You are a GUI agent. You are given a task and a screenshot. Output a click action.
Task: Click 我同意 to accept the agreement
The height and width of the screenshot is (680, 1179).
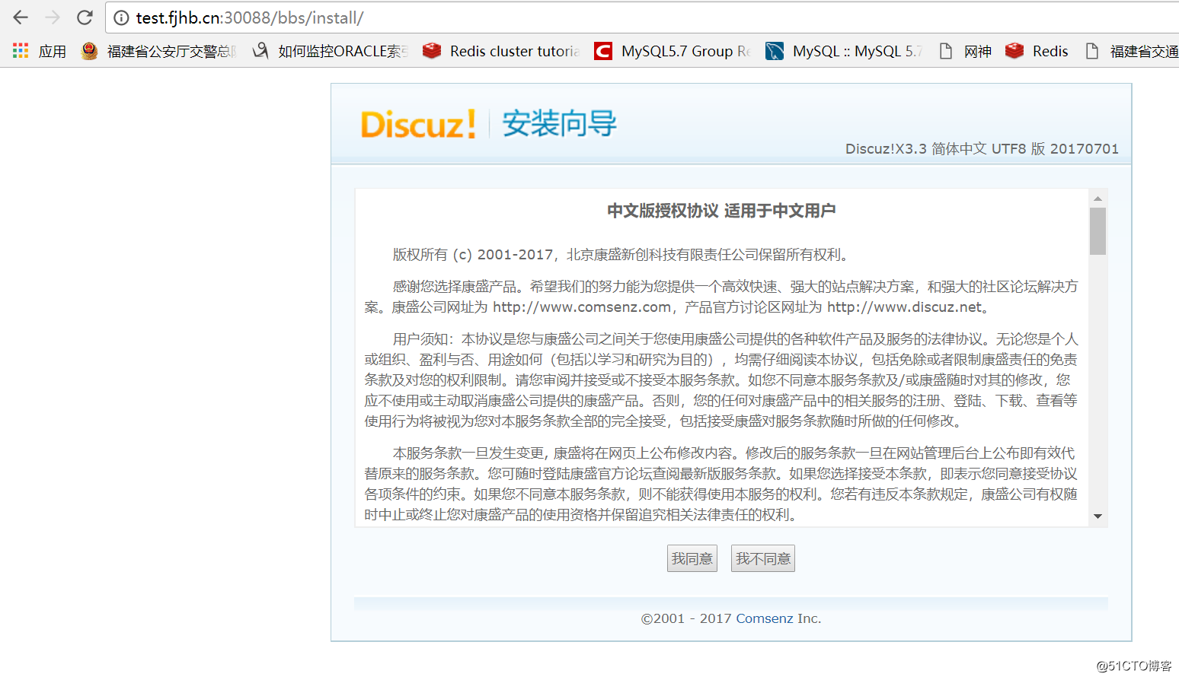click(692, 558)
